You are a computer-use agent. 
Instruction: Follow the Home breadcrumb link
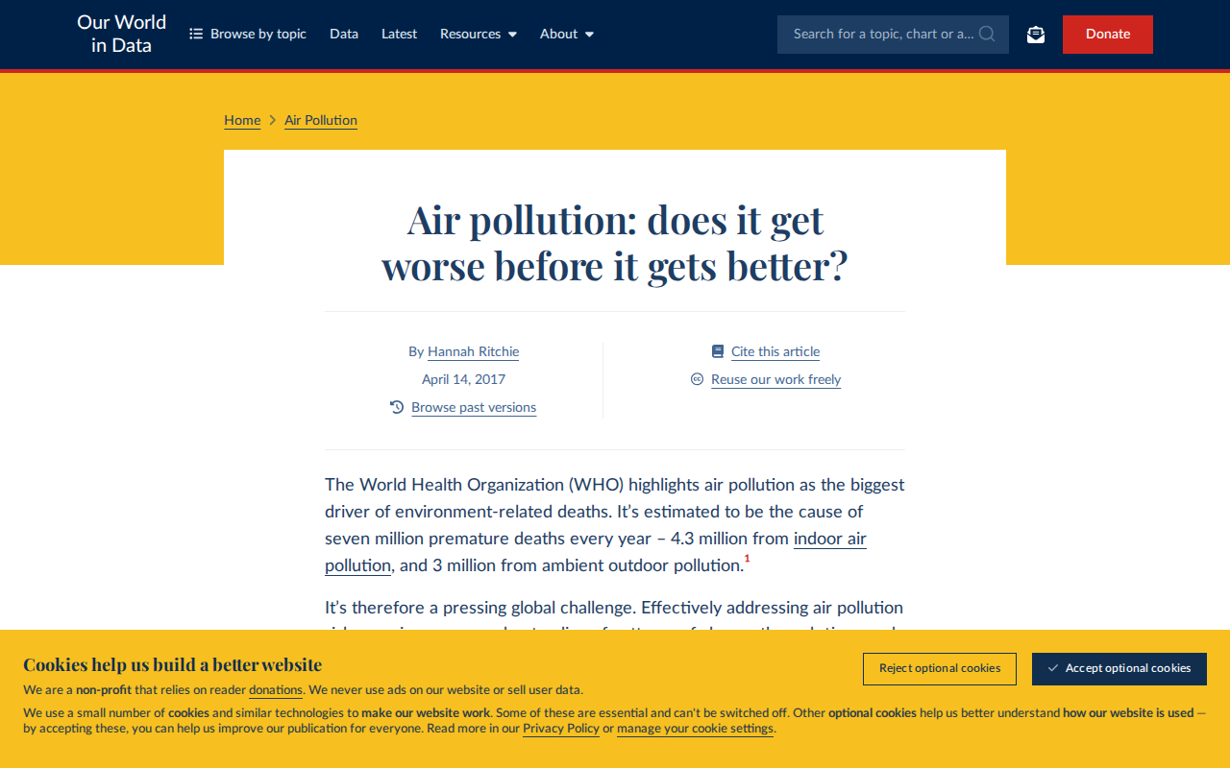click(242, 120)
